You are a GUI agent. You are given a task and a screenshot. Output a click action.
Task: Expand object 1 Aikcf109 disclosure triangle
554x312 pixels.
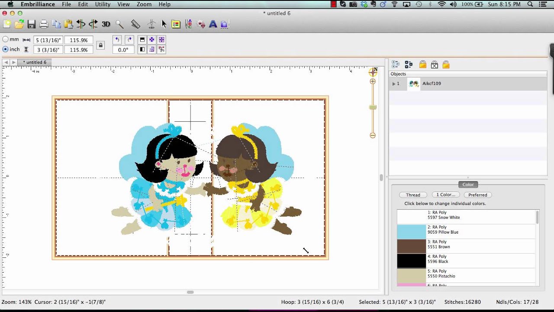pyautogui.click(x=393, y=84)
